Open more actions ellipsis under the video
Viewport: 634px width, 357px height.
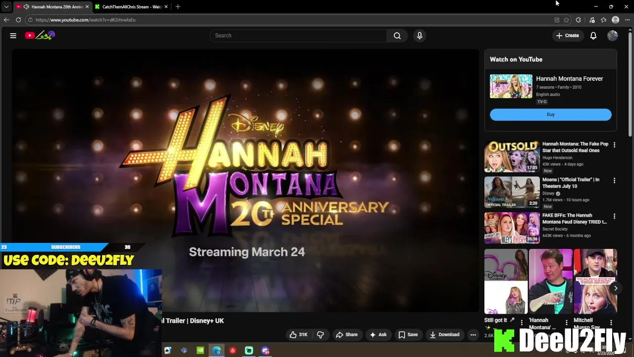click(x=473, y=335)
